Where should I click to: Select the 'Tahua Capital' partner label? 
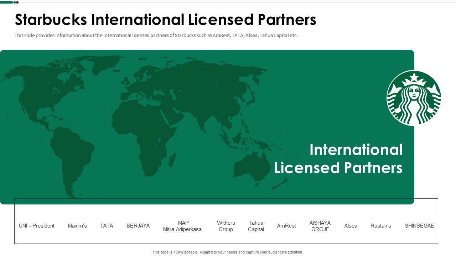256,226
